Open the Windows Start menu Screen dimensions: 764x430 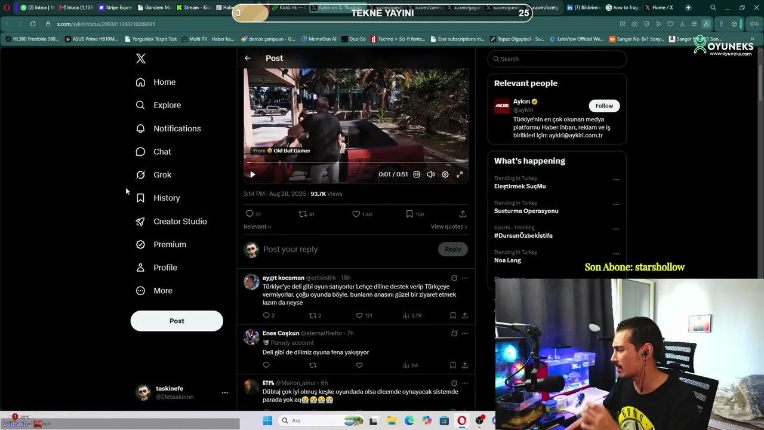267,420
